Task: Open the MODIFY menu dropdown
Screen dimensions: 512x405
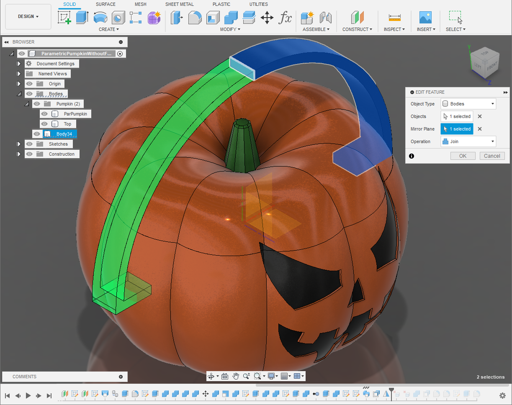Action: tap(230, 29)
